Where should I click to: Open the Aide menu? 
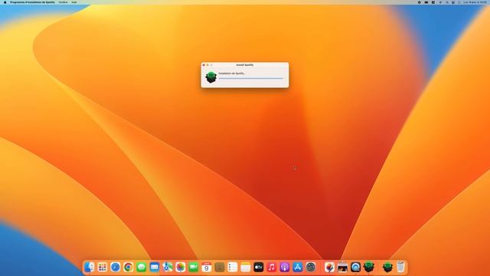74,2
